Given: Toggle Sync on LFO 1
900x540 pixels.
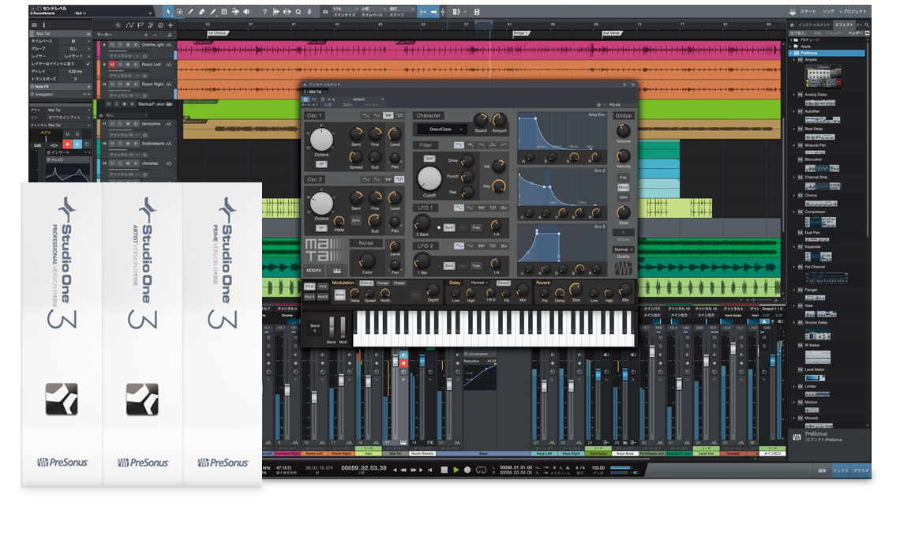Looking at the screenshot, I should 449,228.
